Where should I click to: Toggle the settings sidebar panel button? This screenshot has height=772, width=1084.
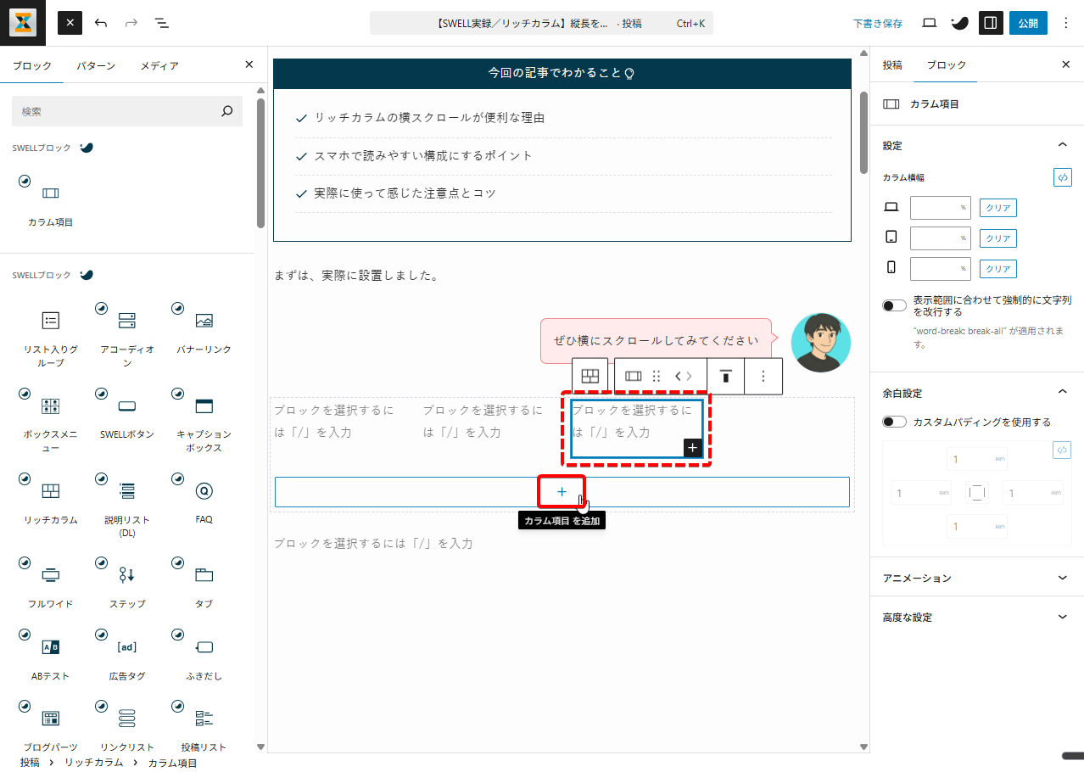pyautogui.click(x=990, y=23)
